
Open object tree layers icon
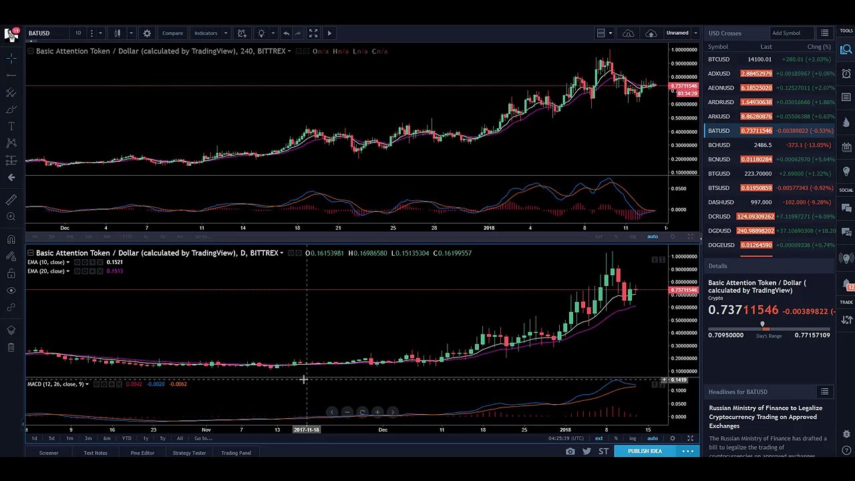pos(11,330)
